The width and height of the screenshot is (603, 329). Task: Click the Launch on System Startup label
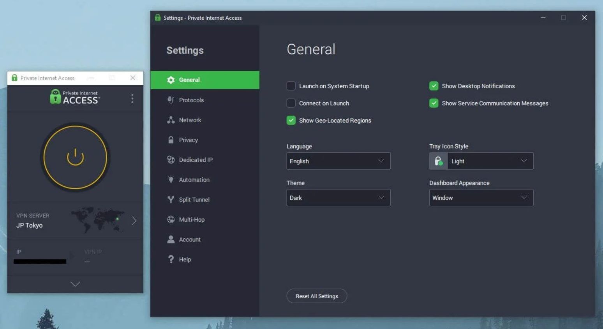[334, 86]
